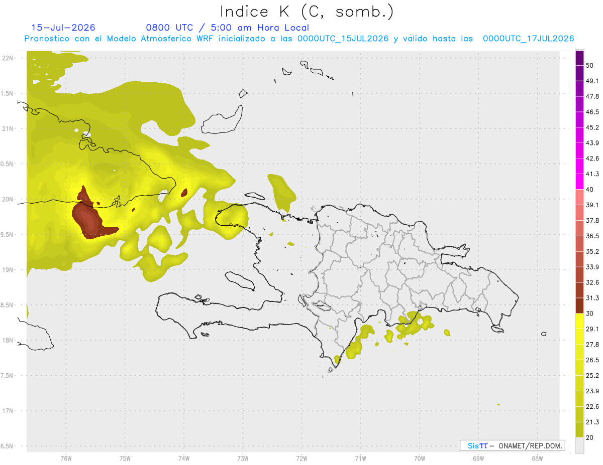
Task: Click the date "15-Jul-2026"
Action: [x=63, y=28]
